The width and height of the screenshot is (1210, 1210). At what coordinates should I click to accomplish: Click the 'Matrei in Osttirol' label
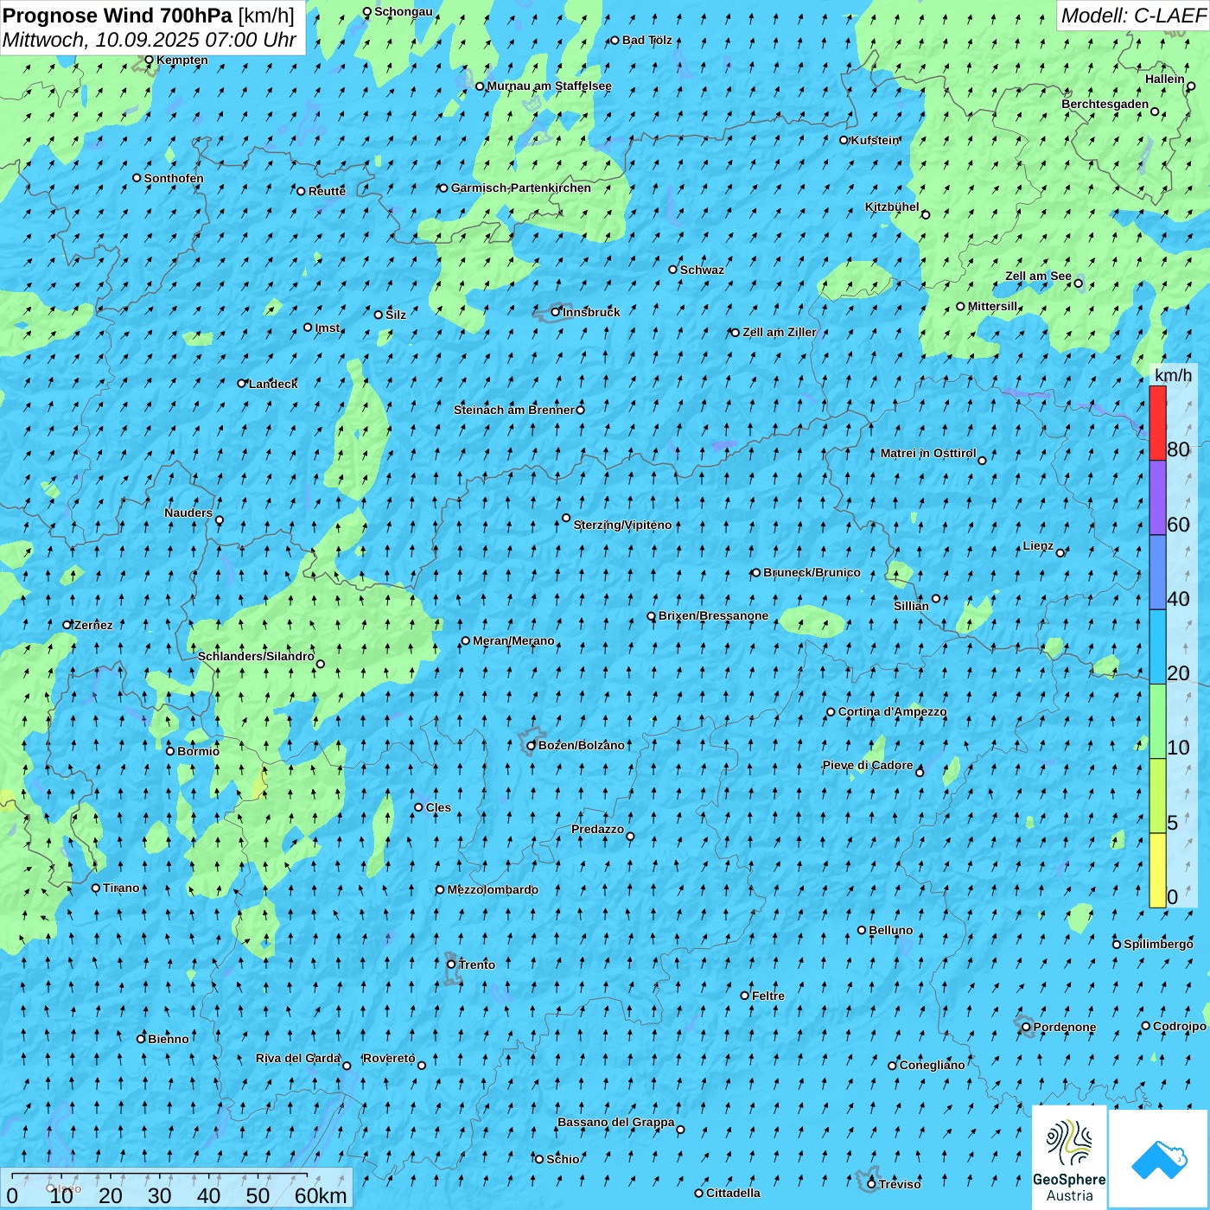coord(928,453)
